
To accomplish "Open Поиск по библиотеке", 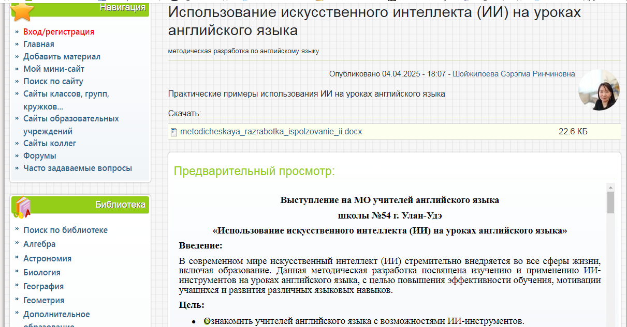I will [x=65, y=230].
